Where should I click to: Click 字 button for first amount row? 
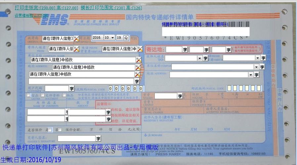point(108,112)
